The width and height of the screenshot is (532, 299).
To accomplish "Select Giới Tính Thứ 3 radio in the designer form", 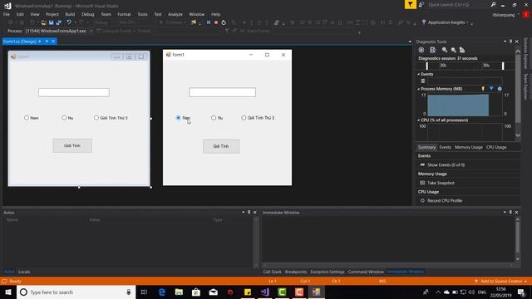I will point(96,118).
